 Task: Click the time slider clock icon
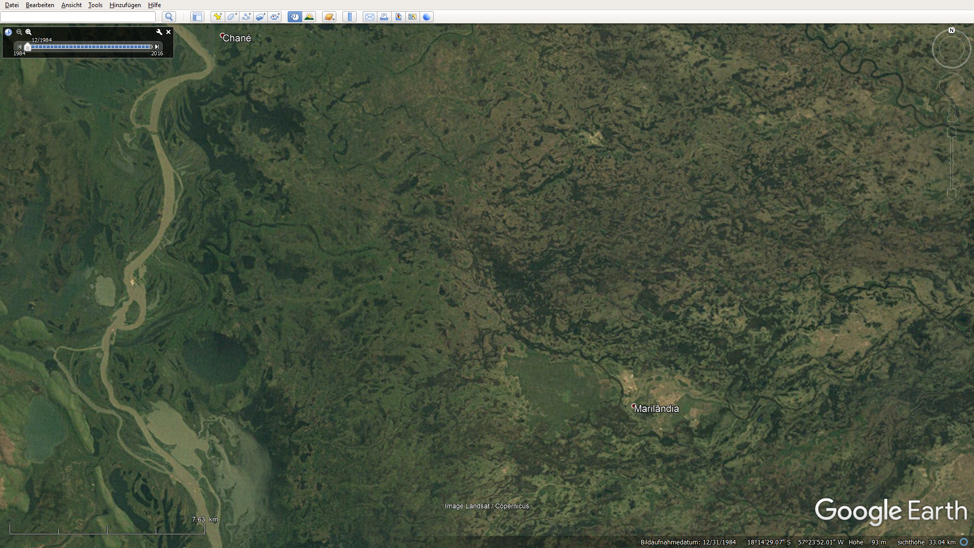9,32
